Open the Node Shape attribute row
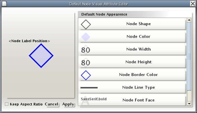 click(132, 24)
